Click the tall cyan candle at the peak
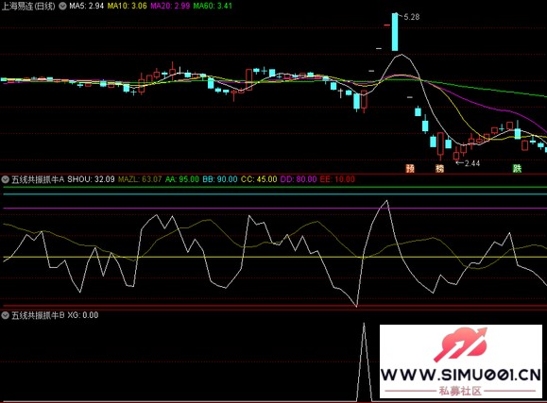The image size is (547, 403). point(395,32)
